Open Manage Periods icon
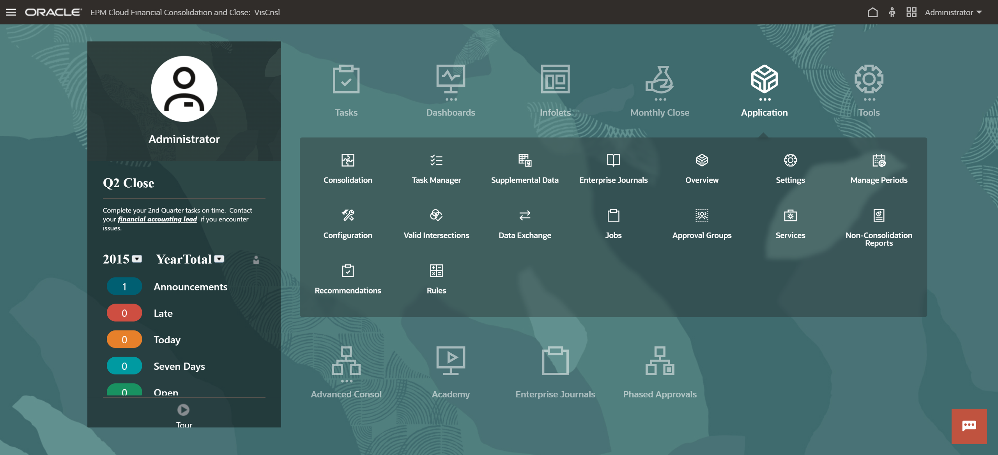The height and width of the screenshot is (455, 998). pos(879,160)
